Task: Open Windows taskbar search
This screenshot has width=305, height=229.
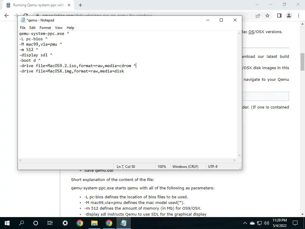Action: click(21, 223)
